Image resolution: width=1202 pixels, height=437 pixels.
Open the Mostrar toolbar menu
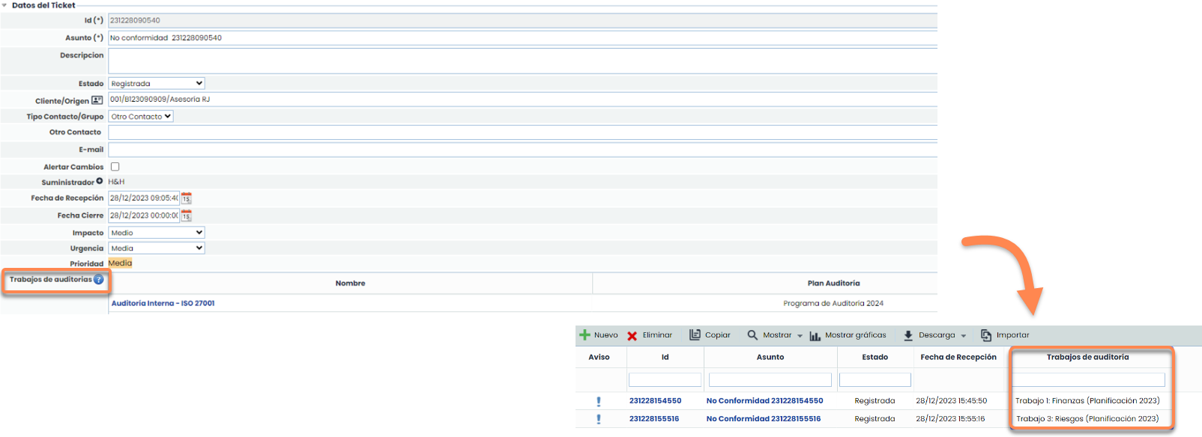pyautogui.click(x=776, y=335)
